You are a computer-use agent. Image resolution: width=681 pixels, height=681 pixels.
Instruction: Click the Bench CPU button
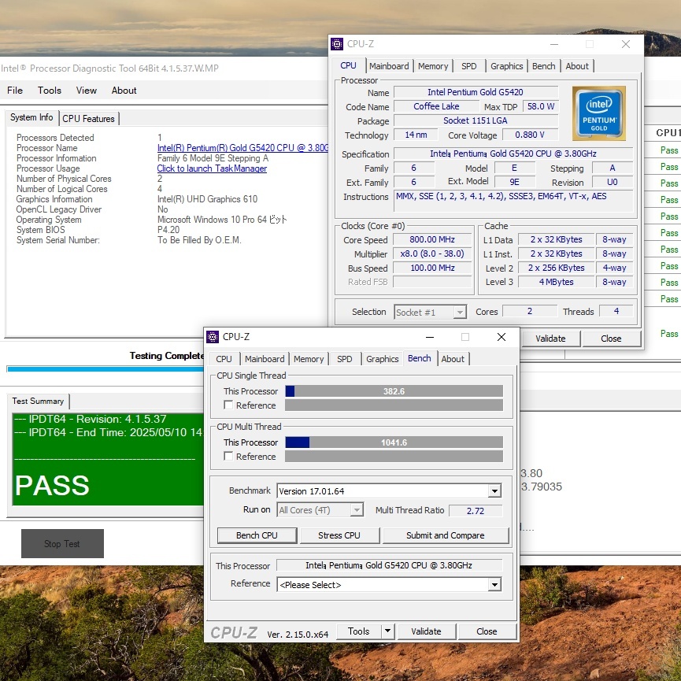[257, 535]
